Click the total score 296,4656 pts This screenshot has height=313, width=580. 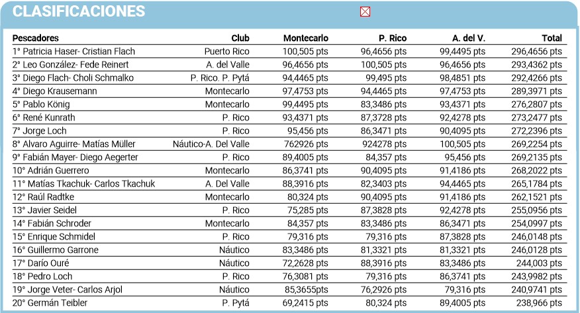point(537,52)
